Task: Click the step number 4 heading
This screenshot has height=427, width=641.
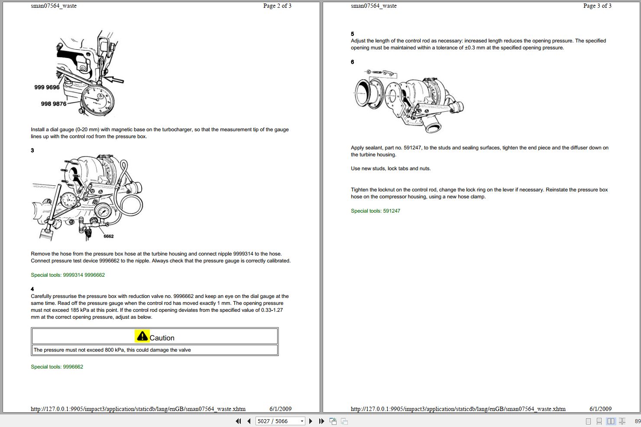Action: coord(32,289)
